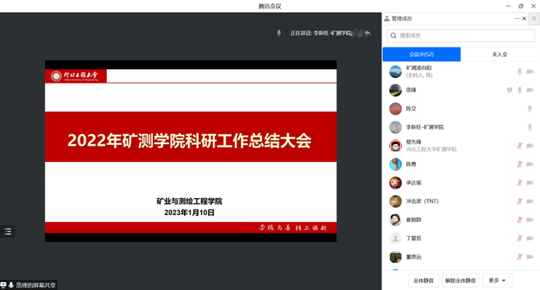Image resolution: width=540 pixels, height=290 pixels.
Task: Mute 洛锋's microphone
Action: [x=520, y=90]
